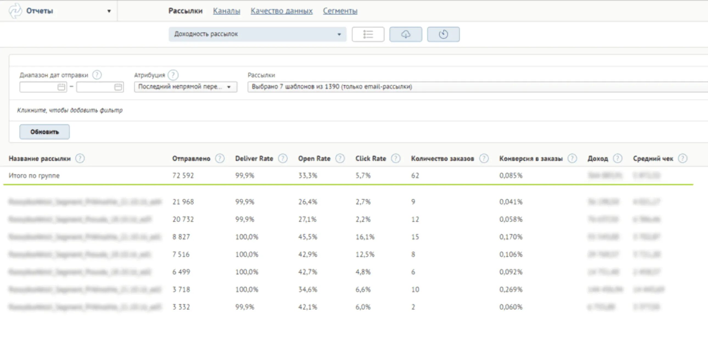Open the Качество данных tab
This screenshot has height=360, width=708.
pyautogui.click(x=281, y=11)
